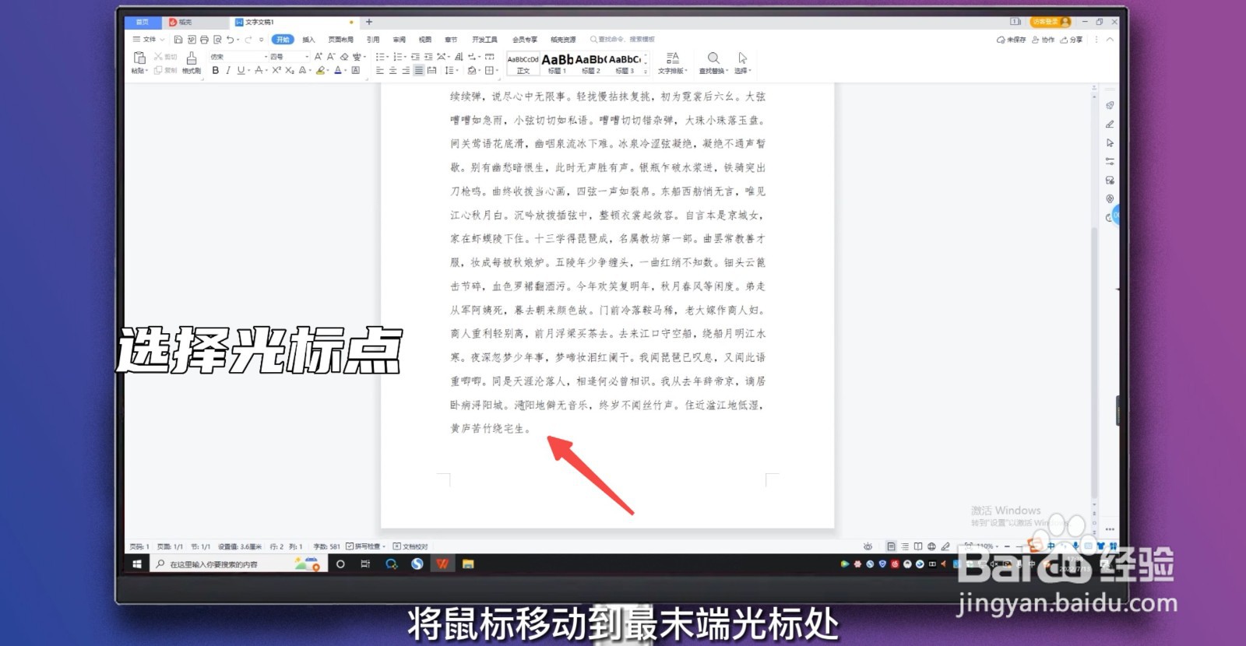Switch to the References (引用) tab
Viewport: 1246px width, 646px height.
[373, 40]
